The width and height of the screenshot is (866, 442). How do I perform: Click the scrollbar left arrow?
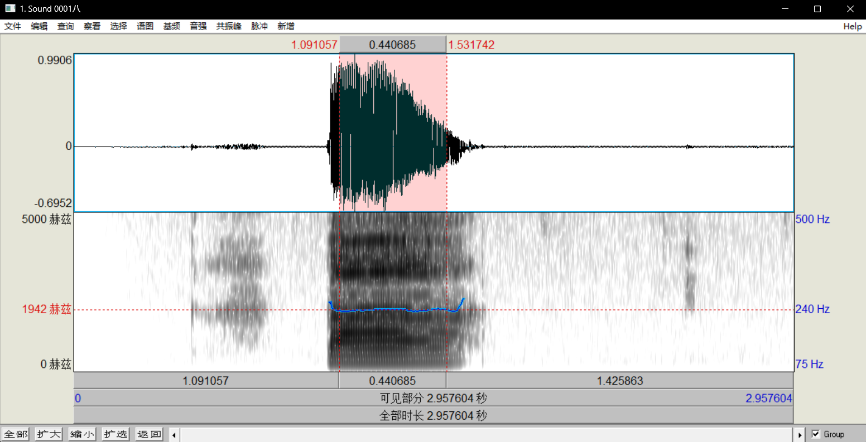point(174,435)
